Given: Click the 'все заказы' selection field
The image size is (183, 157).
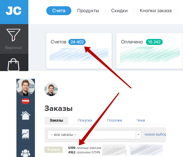Looking at the screenshot, I should 94,135.
